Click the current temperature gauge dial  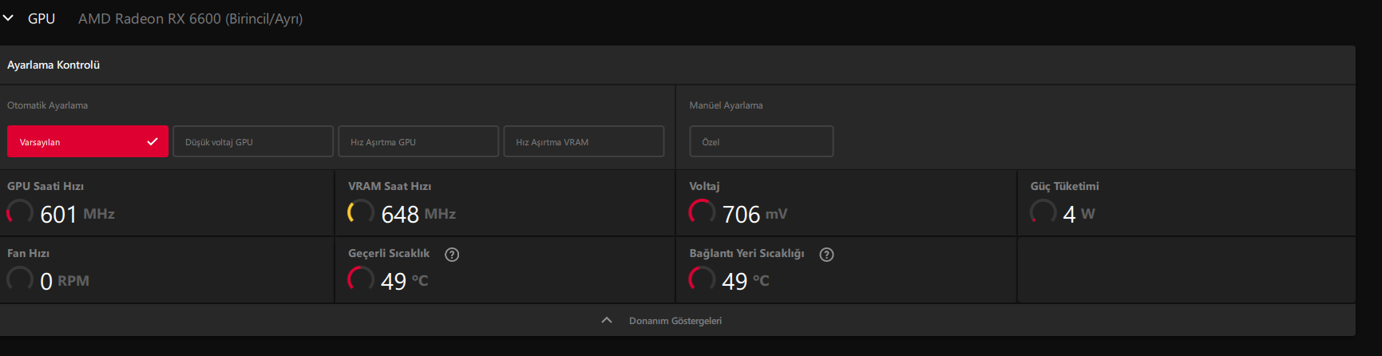tap(361, 279)
